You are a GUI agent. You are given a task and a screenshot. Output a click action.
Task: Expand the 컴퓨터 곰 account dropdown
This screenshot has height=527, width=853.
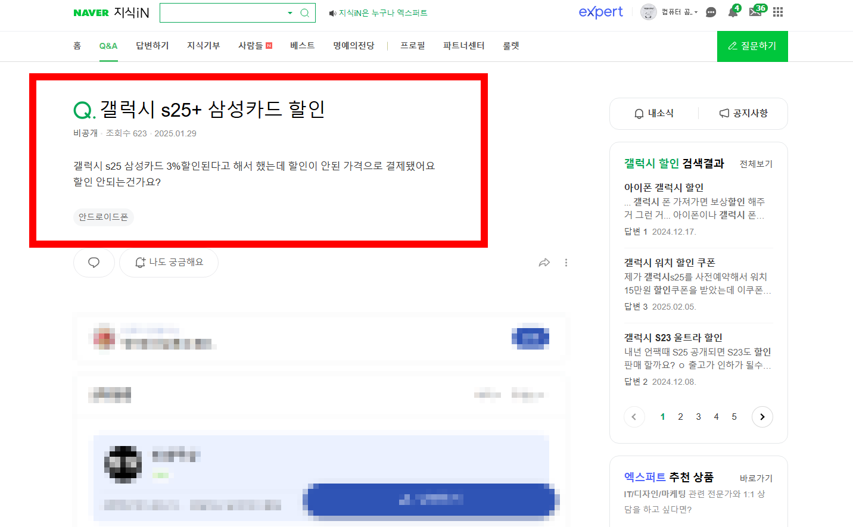[680, 12]
